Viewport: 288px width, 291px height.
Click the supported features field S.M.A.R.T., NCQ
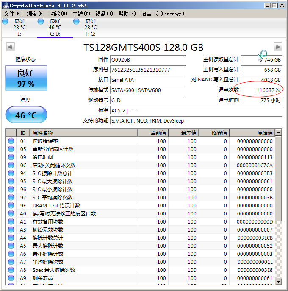click(196, 121)
